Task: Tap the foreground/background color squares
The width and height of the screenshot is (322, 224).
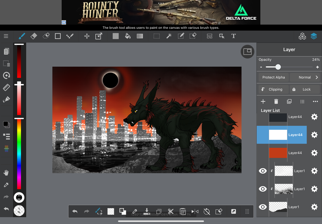Action: (6, 124)
